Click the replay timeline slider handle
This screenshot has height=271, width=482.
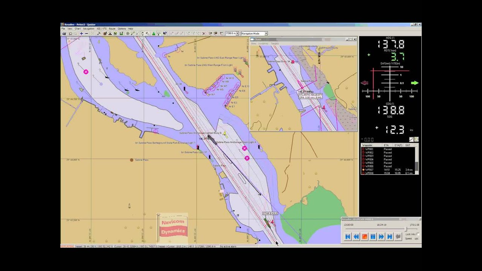pyautogui.click(x=406, y=229)
